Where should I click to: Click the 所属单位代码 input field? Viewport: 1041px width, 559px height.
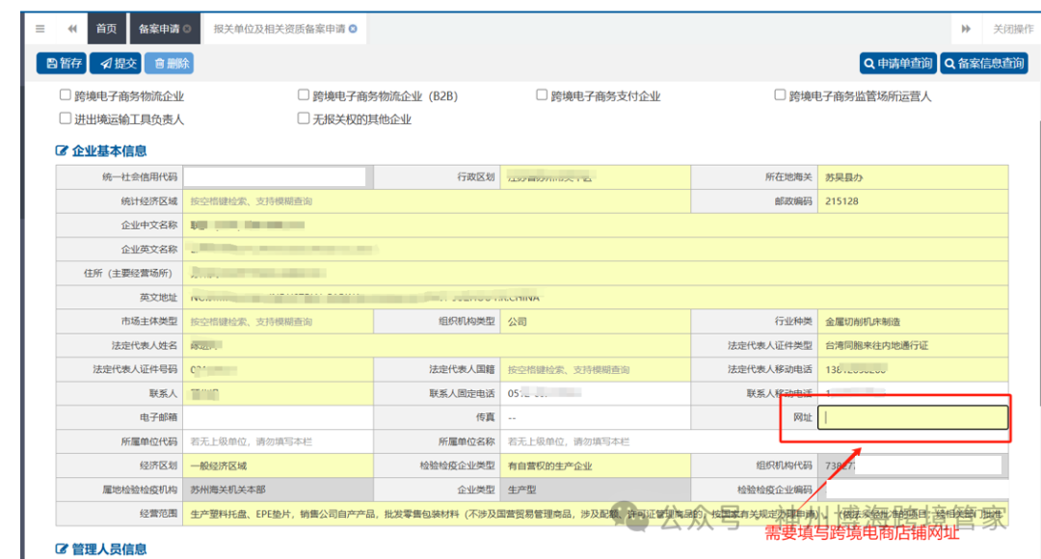pos(279,441)
